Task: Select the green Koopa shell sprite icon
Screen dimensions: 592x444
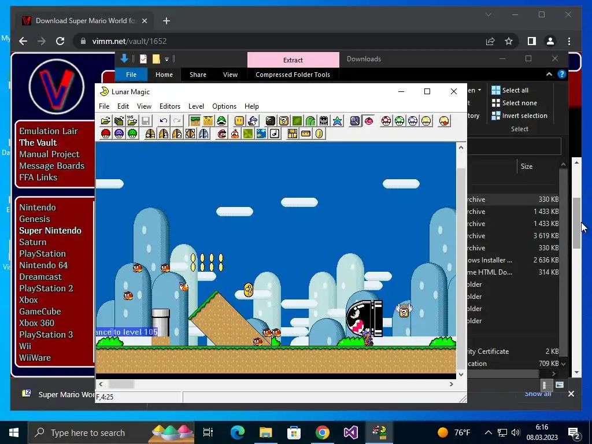Action: [221, 121]
